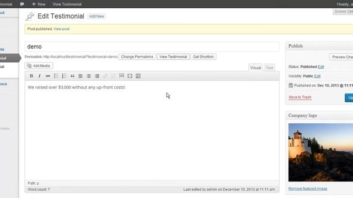Viewport: 353px width, 198px height.
Task: Toggle fullscreen distraction-free mode
Action: pos(130,76)
